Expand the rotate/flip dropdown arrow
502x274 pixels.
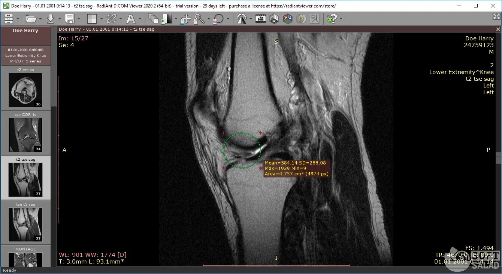click(250, 19)
